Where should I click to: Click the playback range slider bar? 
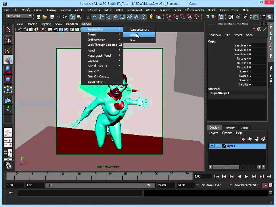point(100,185)
